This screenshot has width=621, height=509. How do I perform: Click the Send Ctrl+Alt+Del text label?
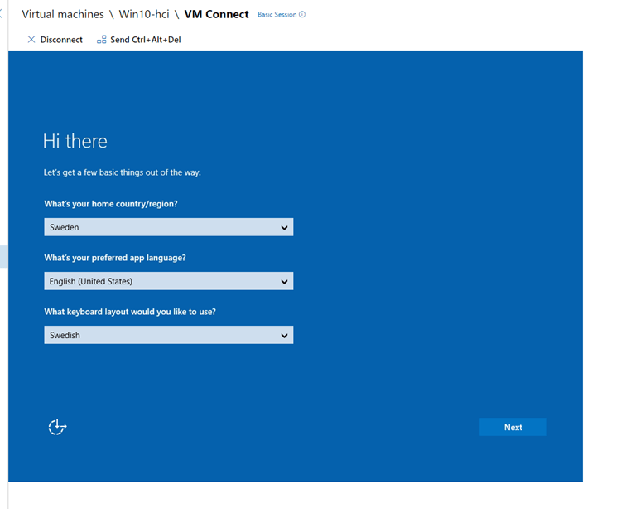click(x=146, y=39)
